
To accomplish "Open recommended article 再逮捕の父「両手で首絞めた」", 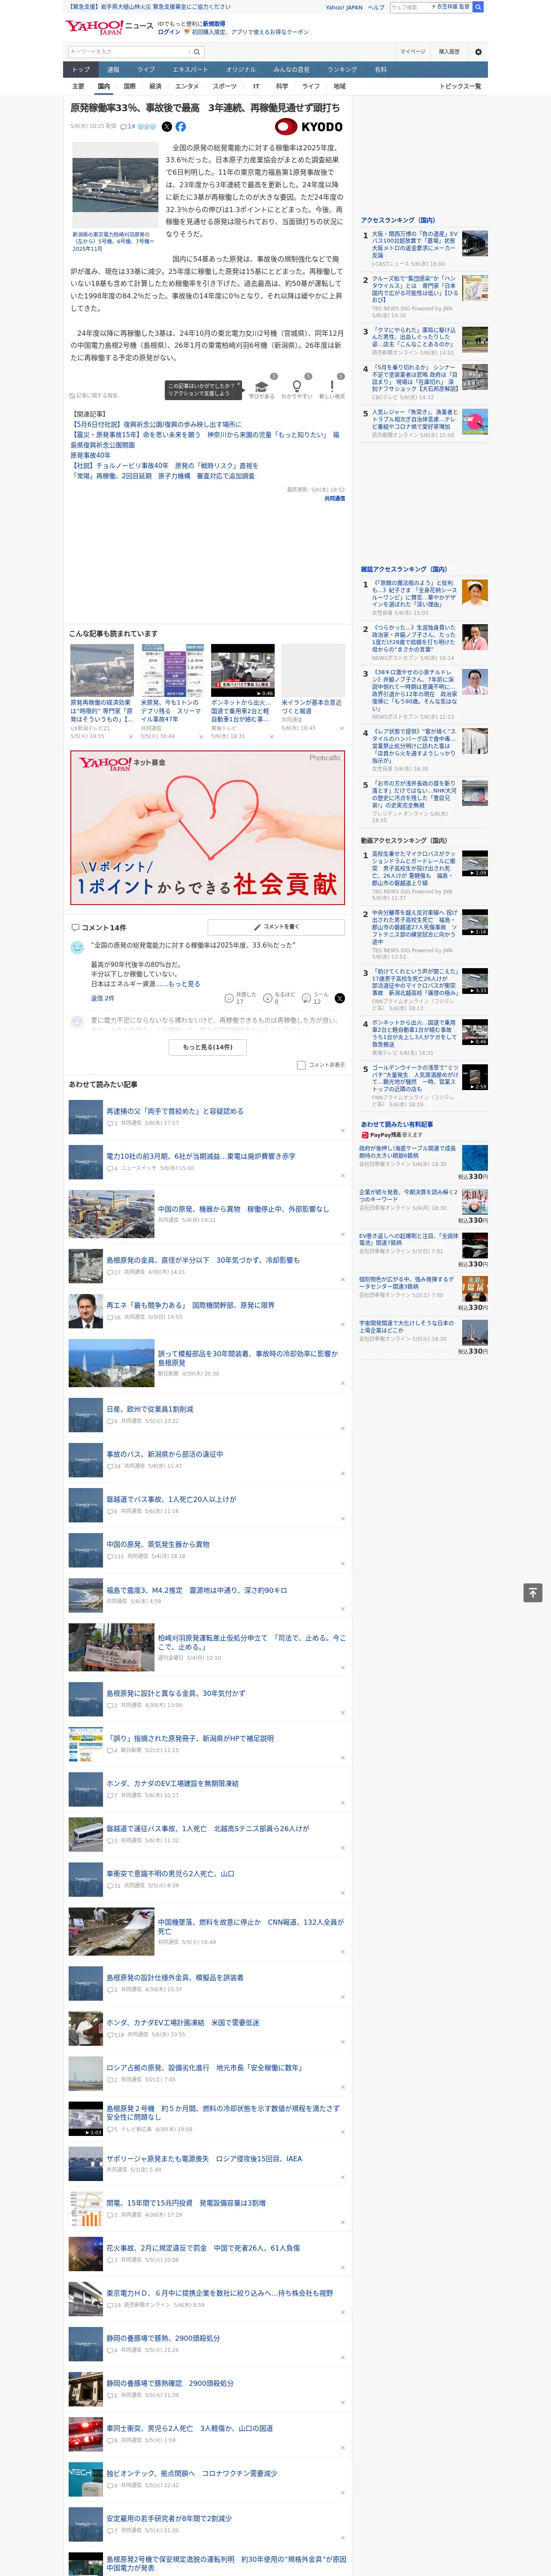I will tap(175, 1111).
